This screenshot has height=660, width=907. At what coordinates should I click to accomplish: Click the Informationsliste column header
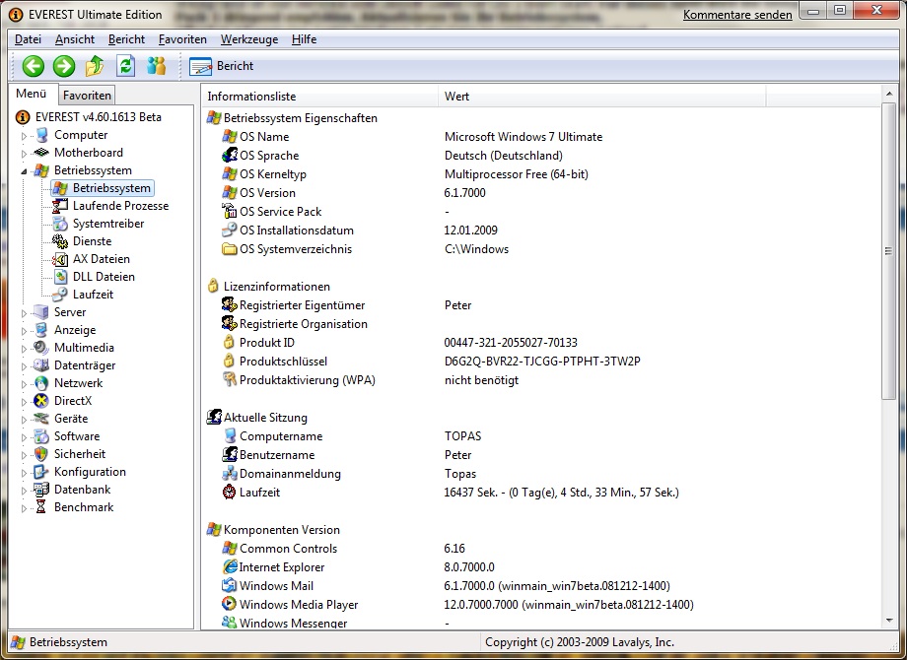pos(319,97)
